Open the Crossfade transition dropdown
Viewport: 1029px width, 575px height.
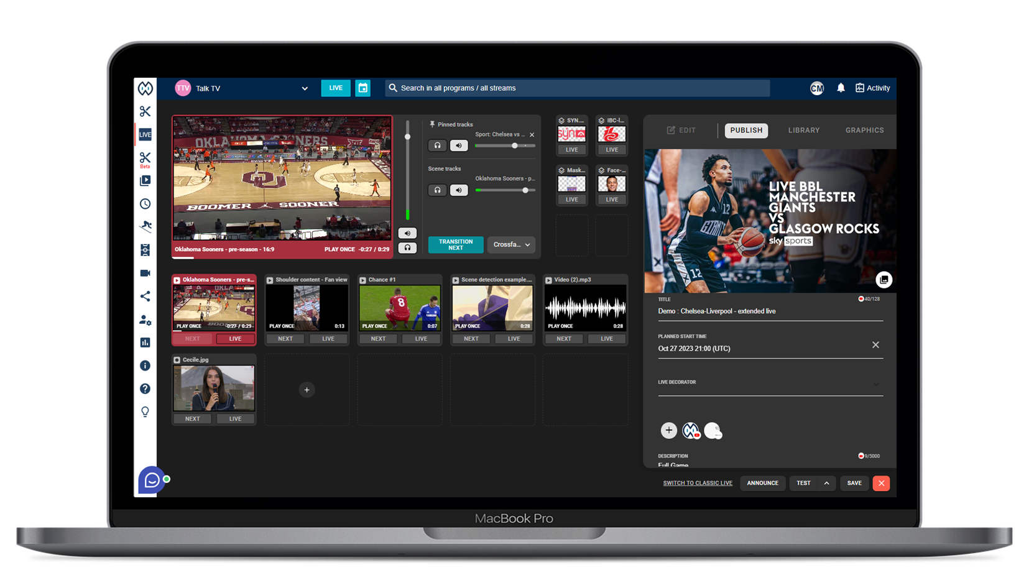pos(511,245)
